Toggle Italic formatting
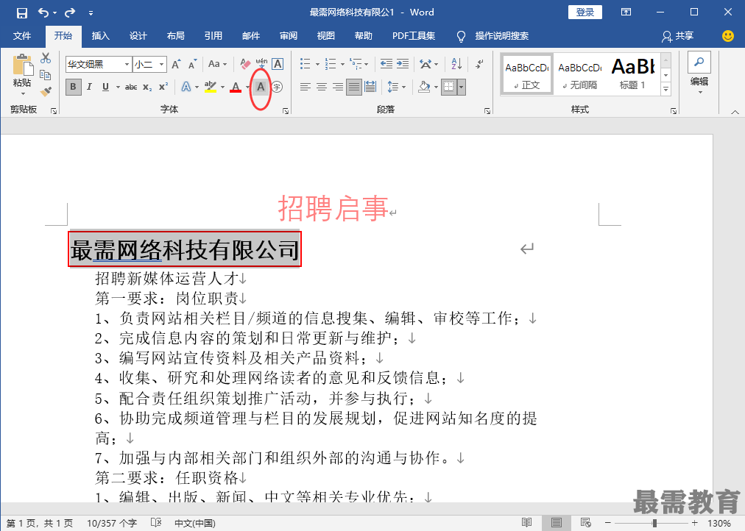745x531 pixels. [89, 87]
